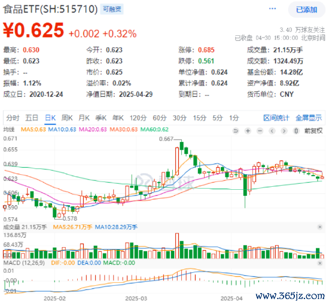The width and height of the screenshot is (329, 305).
Task: Click the 成交量 value 21.15万手 in stats
Action: 288,50
